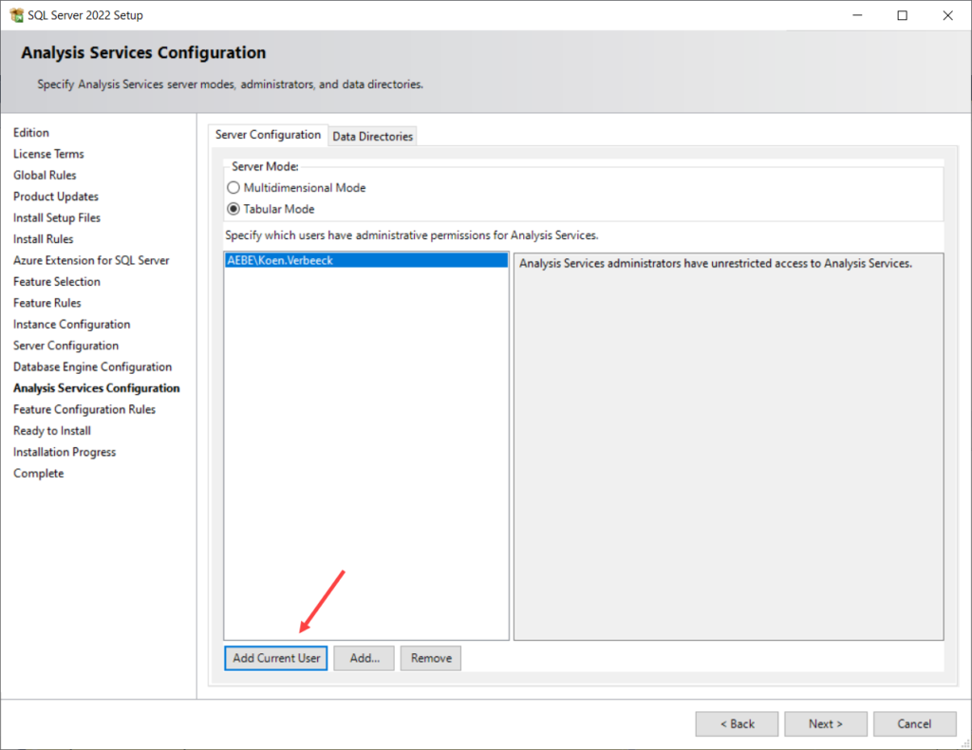The height and width of the screenshot is (750, 972).
Task: Click the Add Current User button
Action: click(x=276, y=658)
